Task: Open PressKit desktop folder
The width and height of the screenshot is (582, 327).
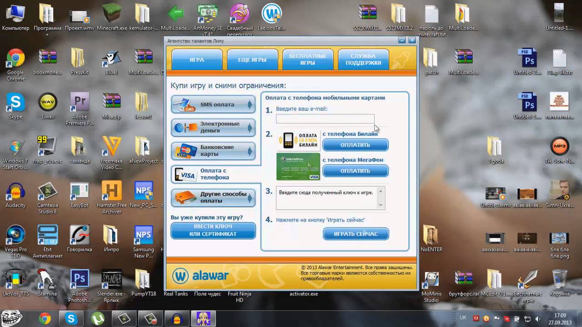Action: [x=80, y=62]
